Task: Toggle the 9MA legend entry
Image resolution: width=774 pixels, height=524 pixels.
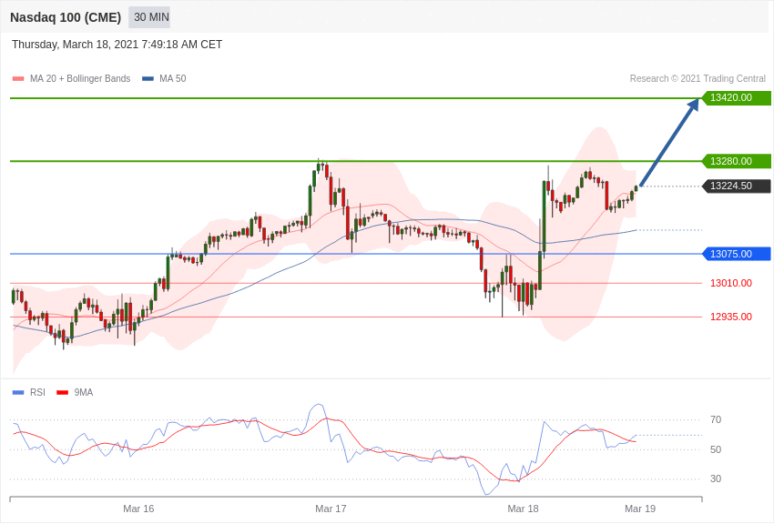Action: tap(75, 392)
